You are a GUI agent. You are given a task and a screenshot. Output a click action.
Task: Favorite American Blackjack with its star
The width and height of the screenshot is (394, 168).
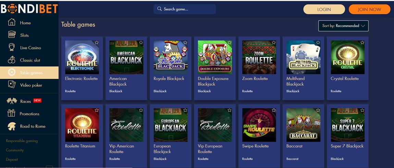141,43
